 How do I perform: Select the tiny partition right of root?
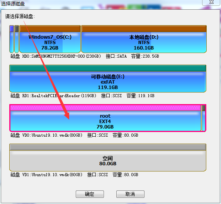[x=204, y=118]
